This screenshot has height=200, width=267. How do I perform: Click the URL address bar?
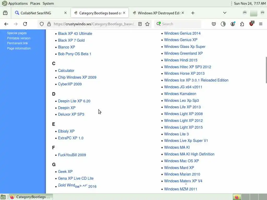click(94, 24)
